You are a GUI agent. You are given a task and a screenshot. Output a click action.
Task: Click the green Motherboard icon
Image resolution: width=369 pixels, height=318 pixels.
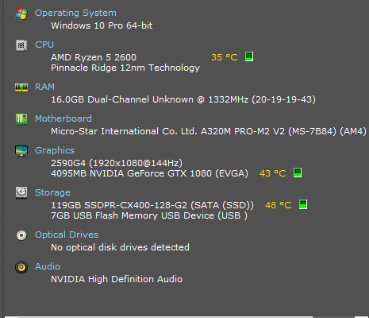tap(21, 119)
